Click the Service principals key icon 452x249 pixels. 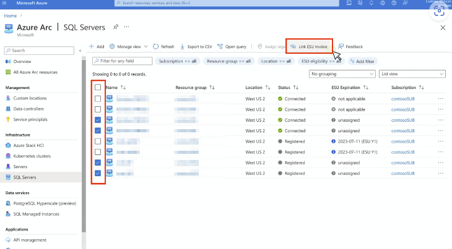click(8, 119)
